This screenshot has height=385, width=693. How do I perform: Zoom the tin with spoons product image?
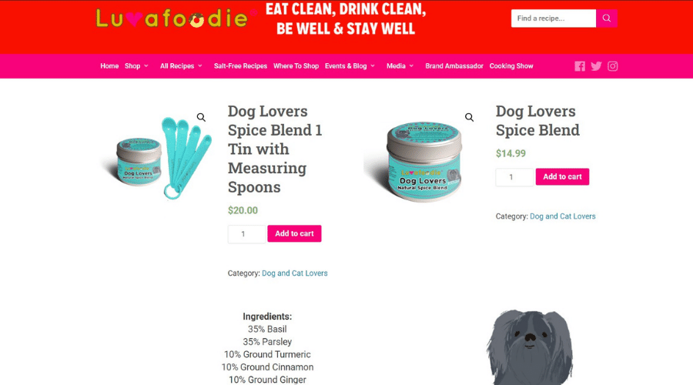(201, 117)
